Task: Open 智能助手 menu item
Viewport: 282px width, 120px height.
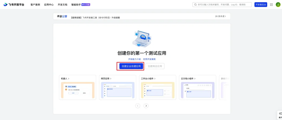Action: click(76, 5)
